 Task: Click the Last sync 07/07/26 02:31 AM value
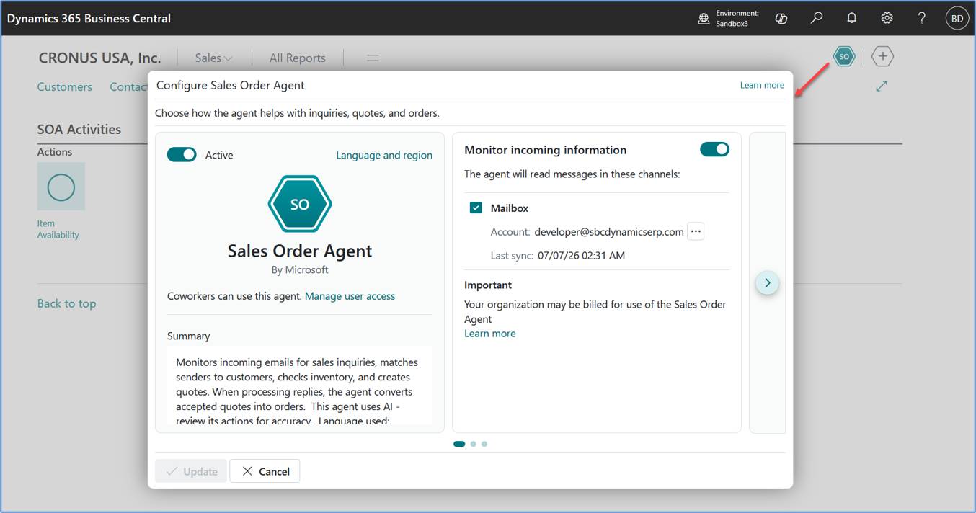click(x=581, y=255)
